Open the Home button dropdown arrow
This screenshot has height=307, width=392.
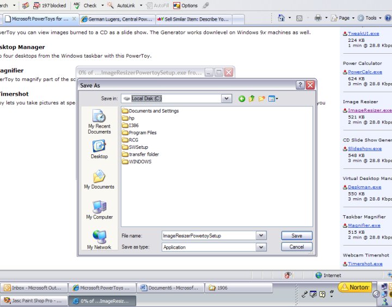[290, 18]
